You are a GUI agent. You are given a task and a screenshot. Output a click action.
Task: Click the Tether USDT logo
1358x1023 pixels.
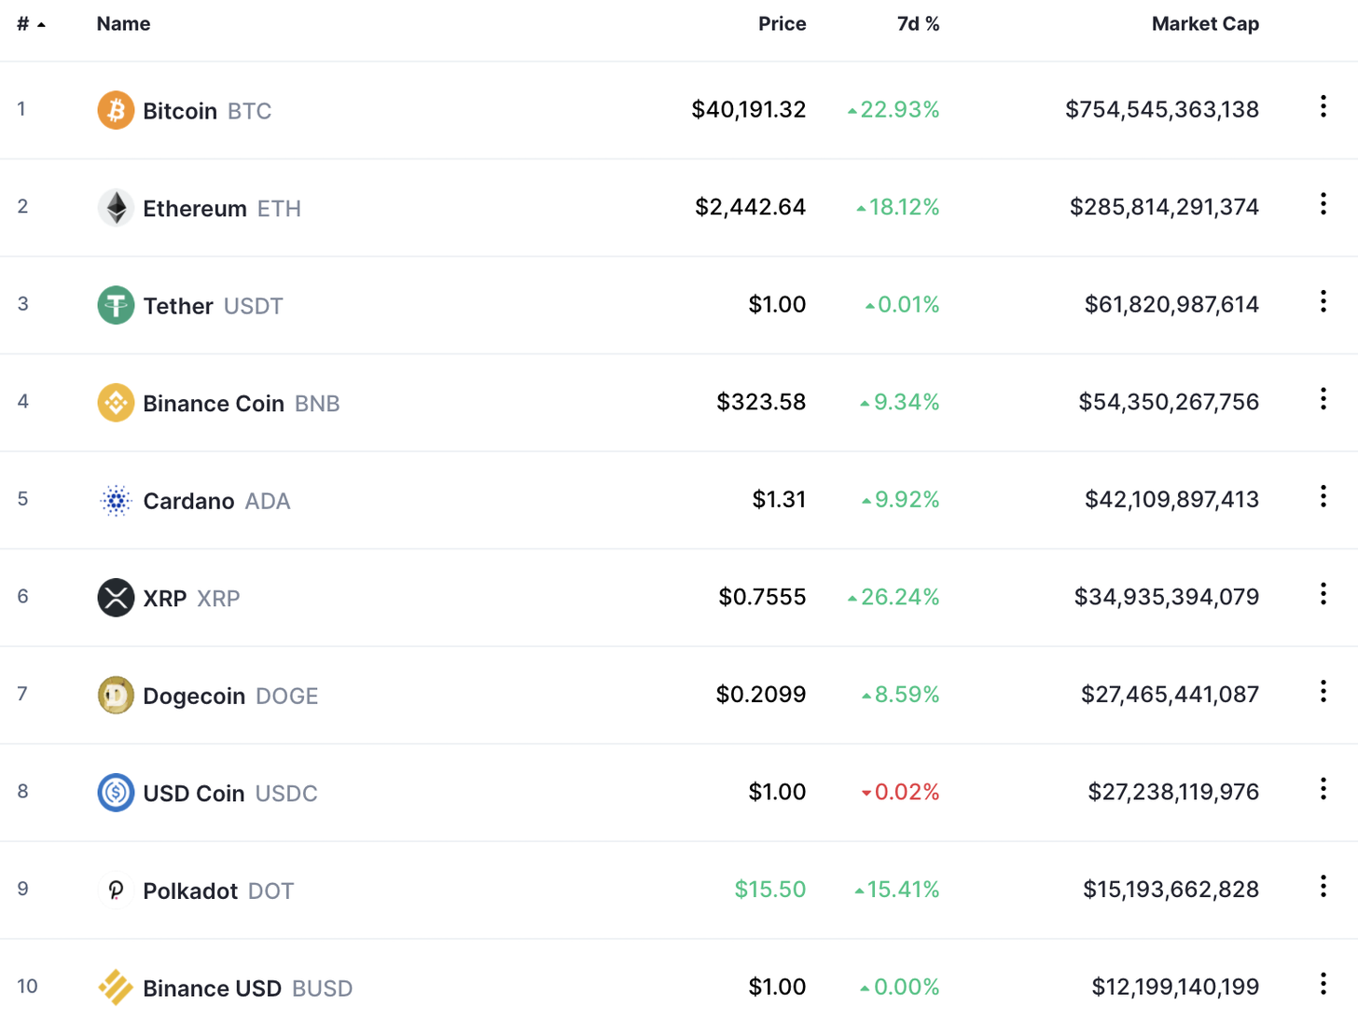116,305
